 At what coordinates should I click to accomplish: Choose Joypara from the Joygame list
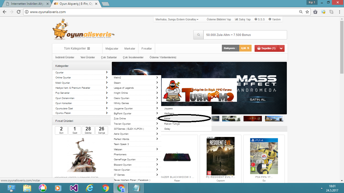point(186,108)
